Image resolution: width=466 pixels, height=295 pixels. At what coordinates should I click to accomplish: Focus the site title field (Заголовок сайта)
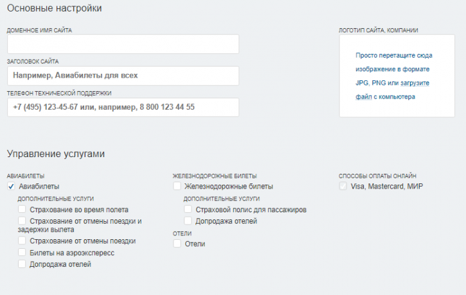tap(123, 76)
